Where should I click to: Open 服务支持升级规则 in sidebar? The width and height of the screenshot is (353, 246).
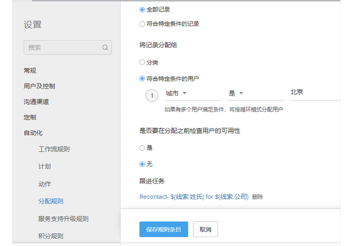(x=63, y=219)
